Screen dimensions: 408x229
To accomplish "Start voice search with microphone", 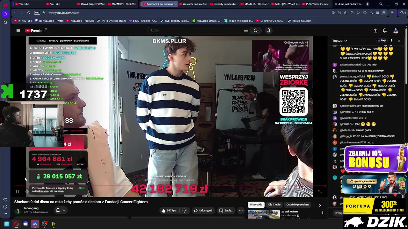I will click(x=269, y=31).
